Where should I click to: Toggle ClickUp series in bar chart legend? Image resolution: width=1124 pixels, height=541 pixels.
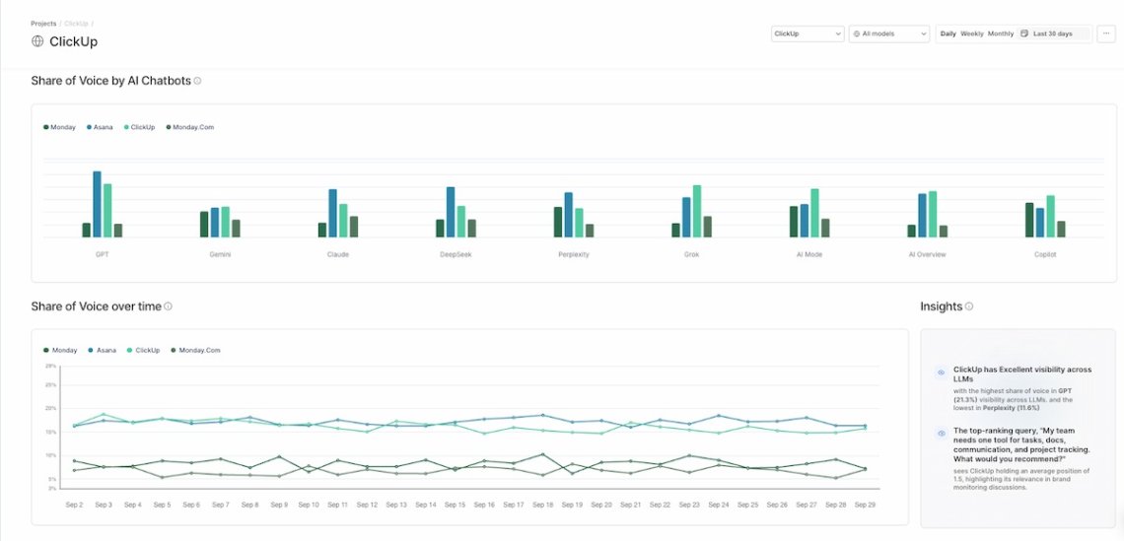point(139,127)
